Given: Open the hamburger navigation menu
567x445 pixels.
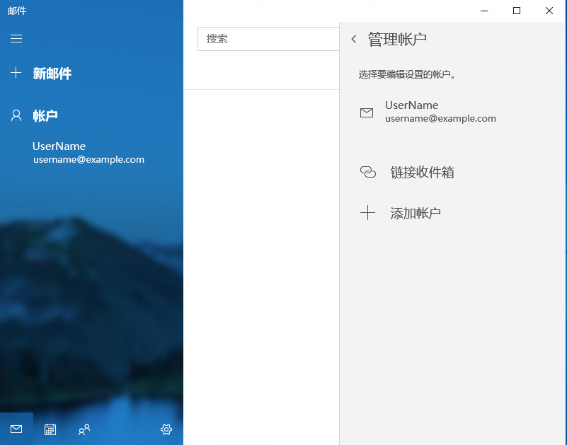Looking at the screenshot, I should point(16,38).
